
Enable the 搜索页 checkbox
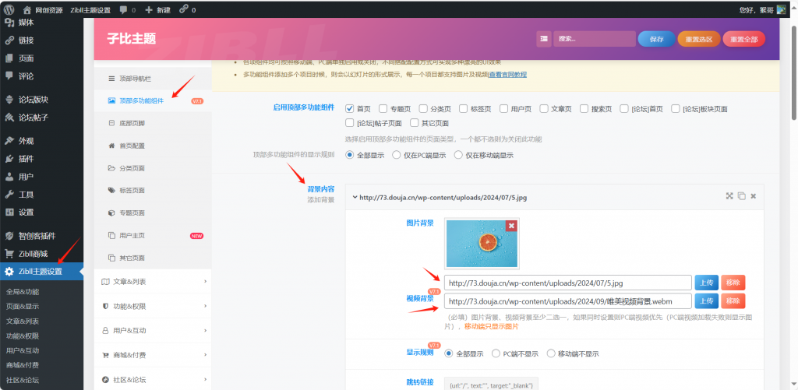click(584, 108)
